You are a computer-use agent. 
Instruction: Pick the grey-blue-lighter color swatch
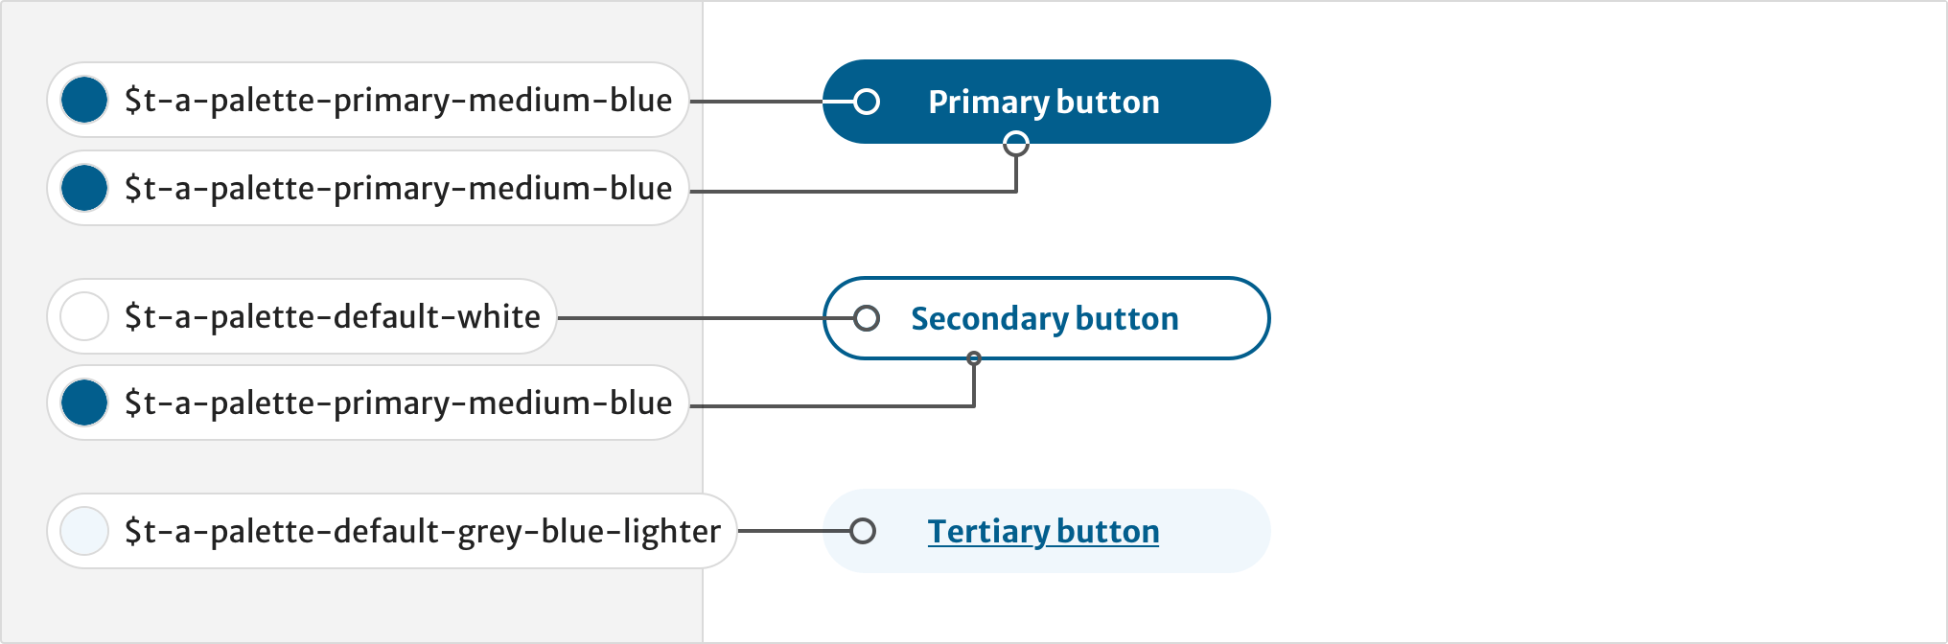(x=84, y=531)
